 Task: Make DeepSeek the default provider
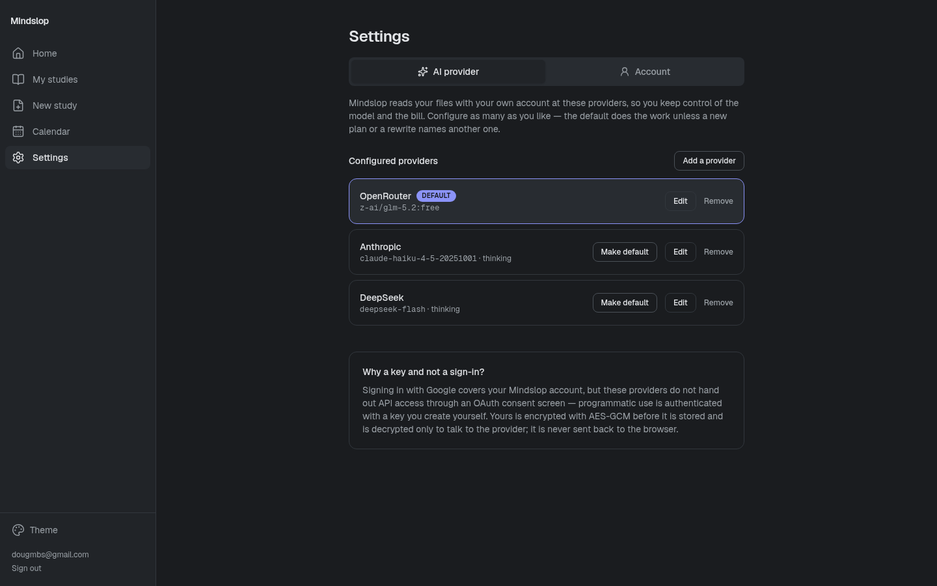(x=625, y=303)
